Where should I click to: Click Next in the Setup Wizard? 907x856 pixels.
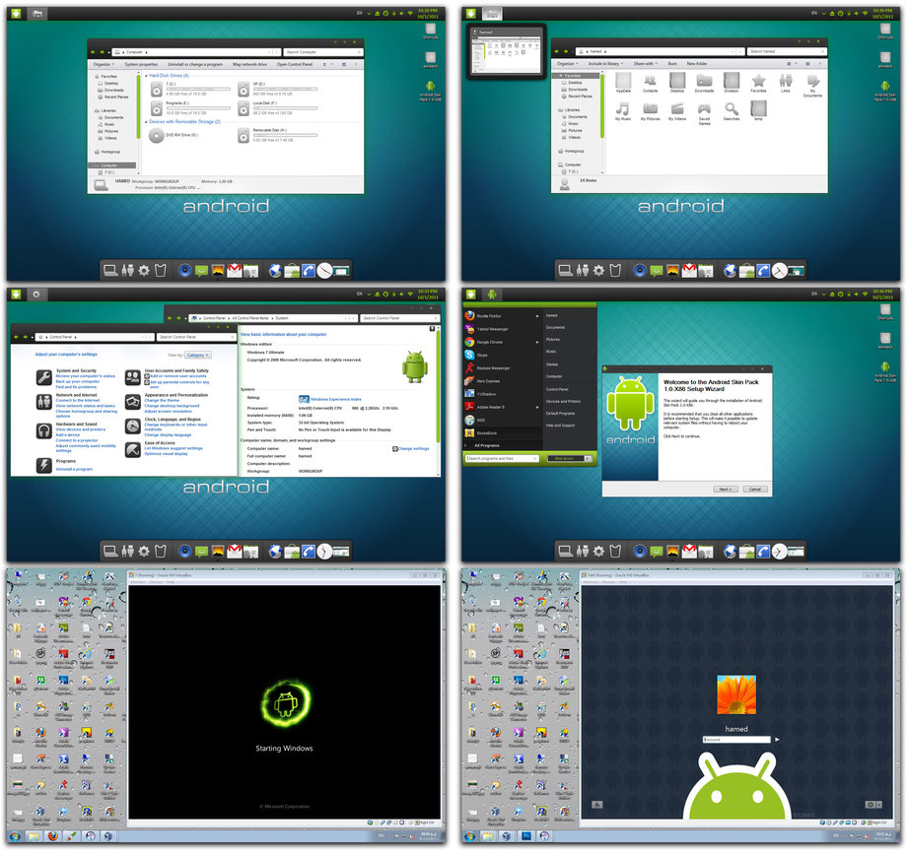(x=724, y=489)
